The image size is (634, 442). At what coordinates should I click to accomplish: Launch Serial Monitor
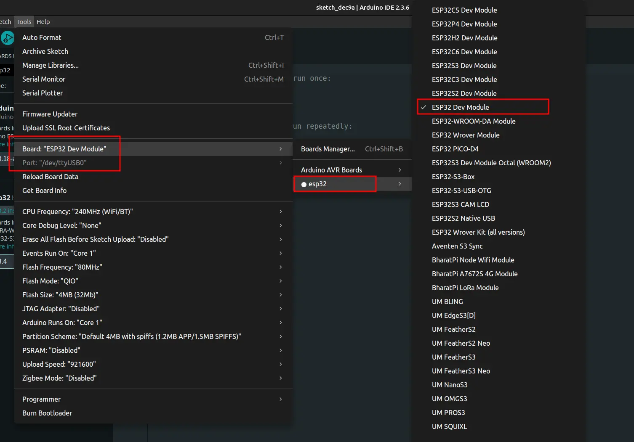(153, 79)
